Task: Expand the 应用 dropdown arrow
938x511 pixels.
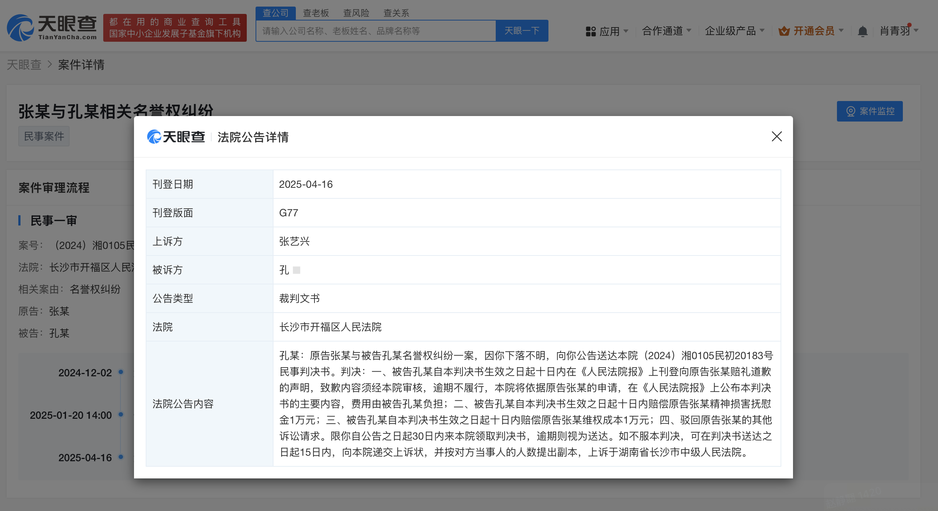Action: coord(626,31)
